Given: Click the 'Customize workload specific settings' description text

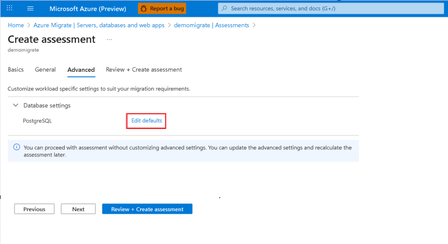Looking at the screenshot, I should tap(99, 89).
